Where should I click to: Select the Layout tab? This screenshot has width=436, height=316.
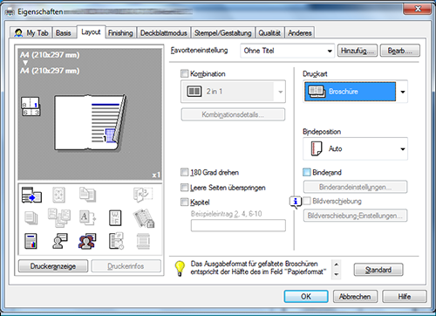coord(91,31)
